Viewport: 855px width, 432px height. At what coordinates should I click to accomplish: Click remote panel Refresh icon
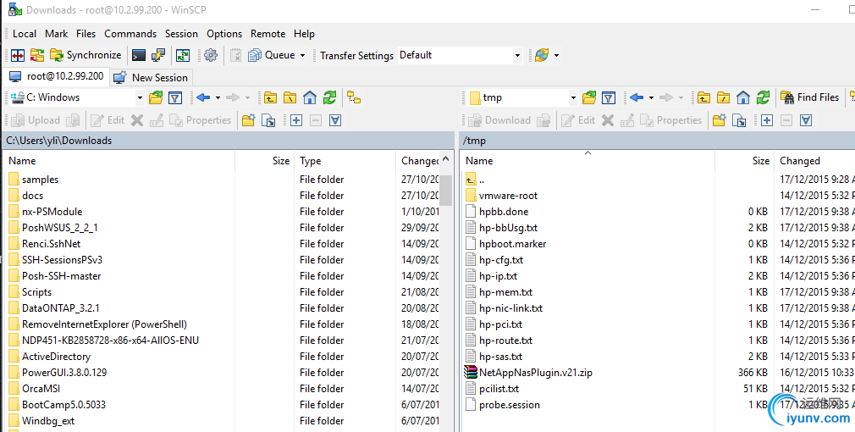point(763,97)
